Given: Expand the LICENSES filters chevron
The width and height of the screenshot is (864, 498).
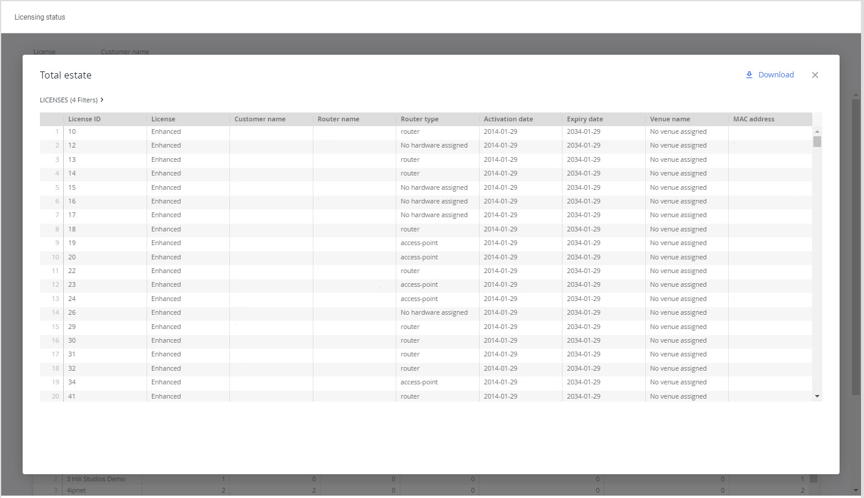Looking at the screenshot, I should tap(102, 100).
